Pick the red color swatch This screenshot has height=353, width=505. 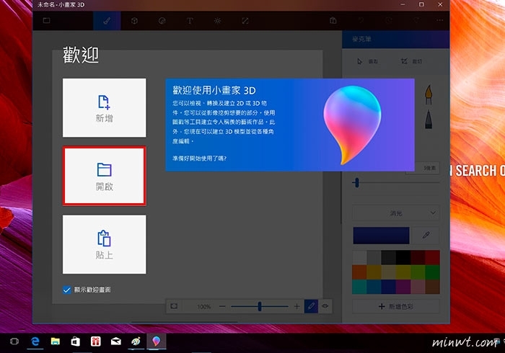tap(432, 257)
